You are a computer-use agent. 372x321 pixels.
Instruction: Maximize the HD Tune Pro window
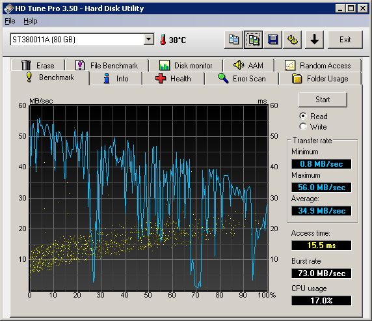click(x=351, y=8)
